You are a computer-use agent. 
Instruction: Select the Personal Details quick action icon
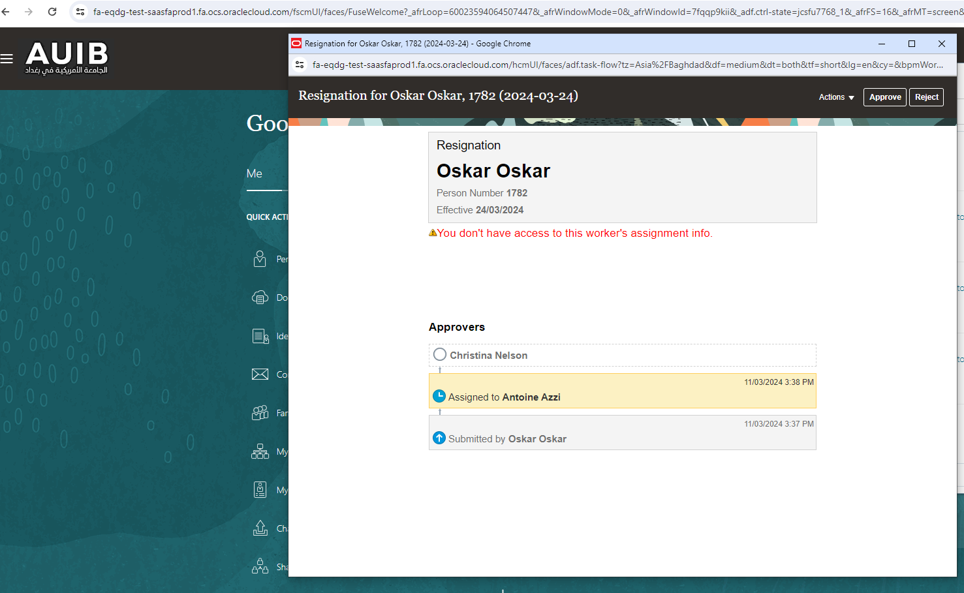tap(260, 259)
